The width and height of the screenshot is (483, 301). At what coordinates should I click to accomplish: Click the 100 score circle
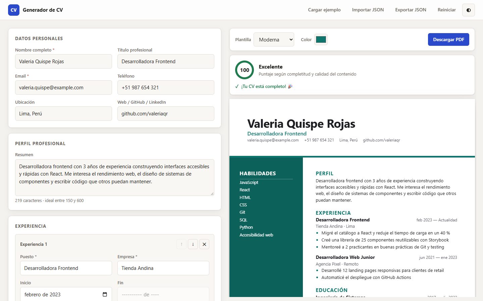point(245,70)
